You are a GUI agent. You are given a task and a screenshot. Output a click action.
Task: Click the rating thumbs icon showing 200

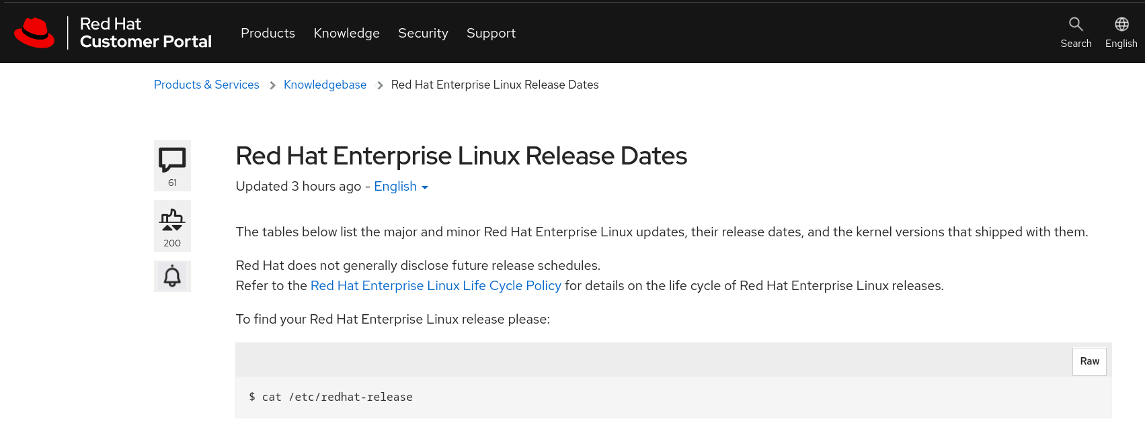tap(172, 220)
